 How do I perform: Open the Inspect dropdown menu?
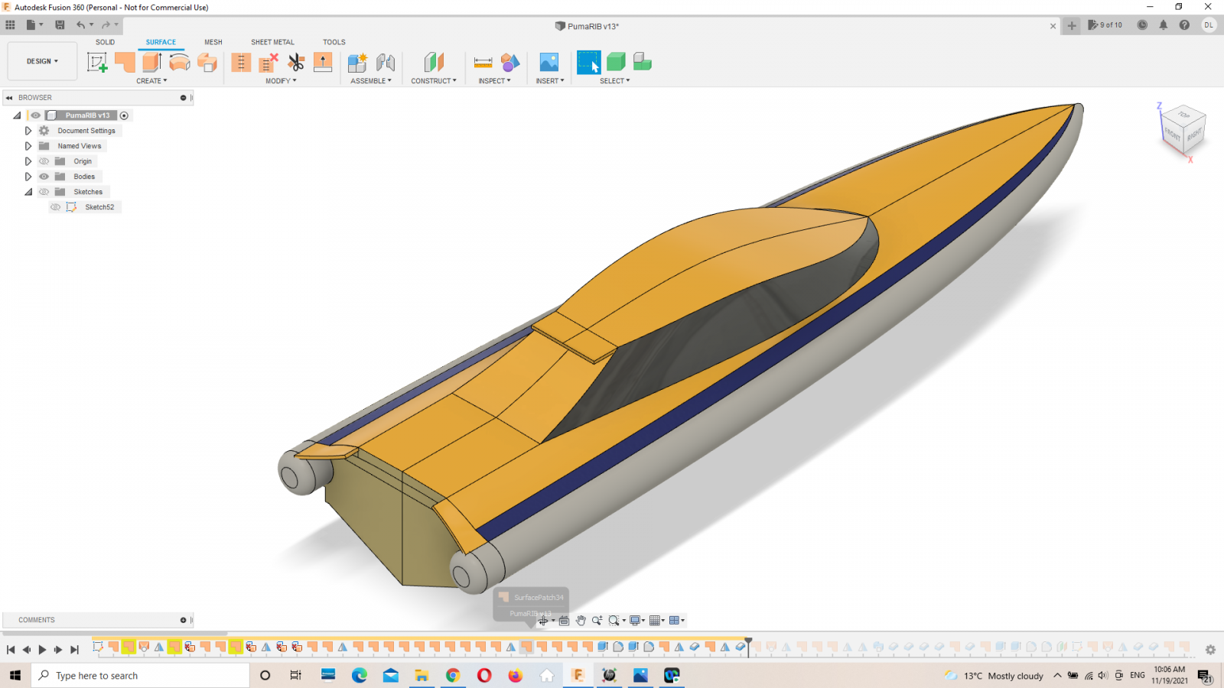(x=494, y=81)
